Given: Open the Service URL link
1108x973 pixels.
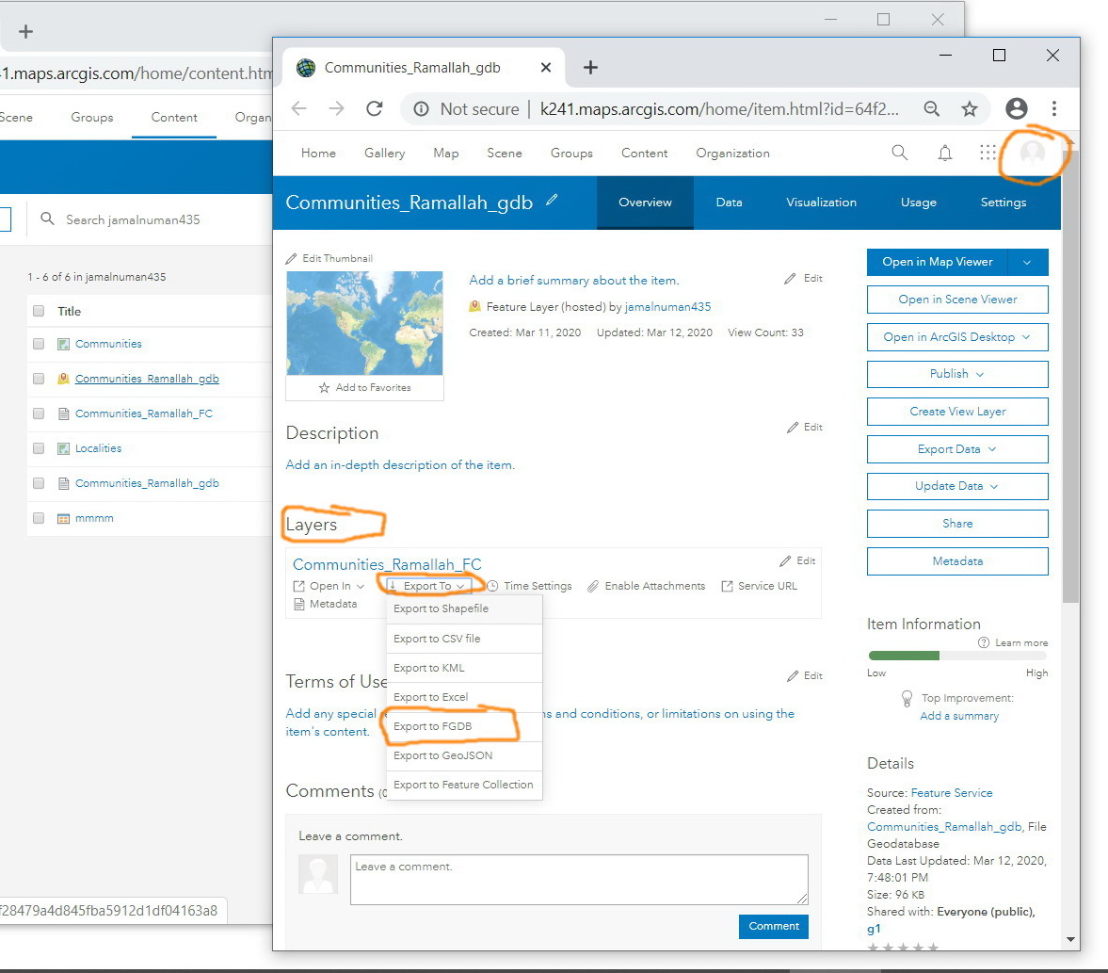Looking at the screenshot, I should (760, 586).
